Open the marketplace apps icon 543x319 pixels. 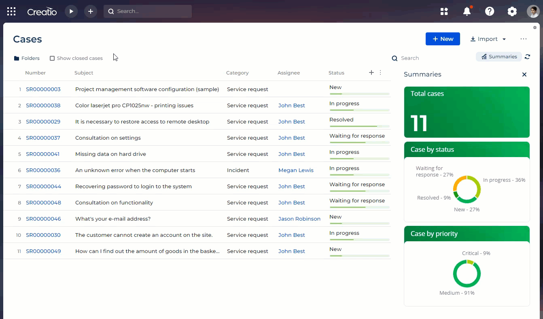pos(444,11)
